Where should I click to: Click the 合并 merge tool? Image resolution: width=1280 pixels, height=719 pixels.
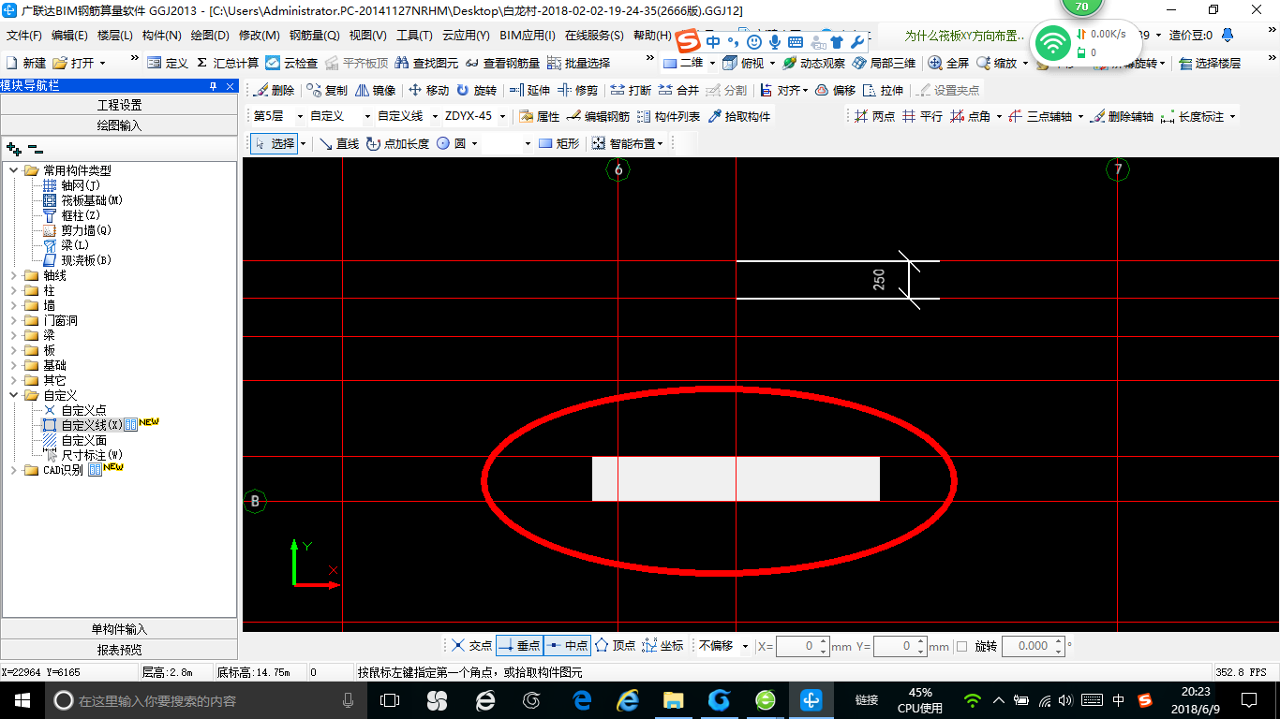[x=678, y=91]
